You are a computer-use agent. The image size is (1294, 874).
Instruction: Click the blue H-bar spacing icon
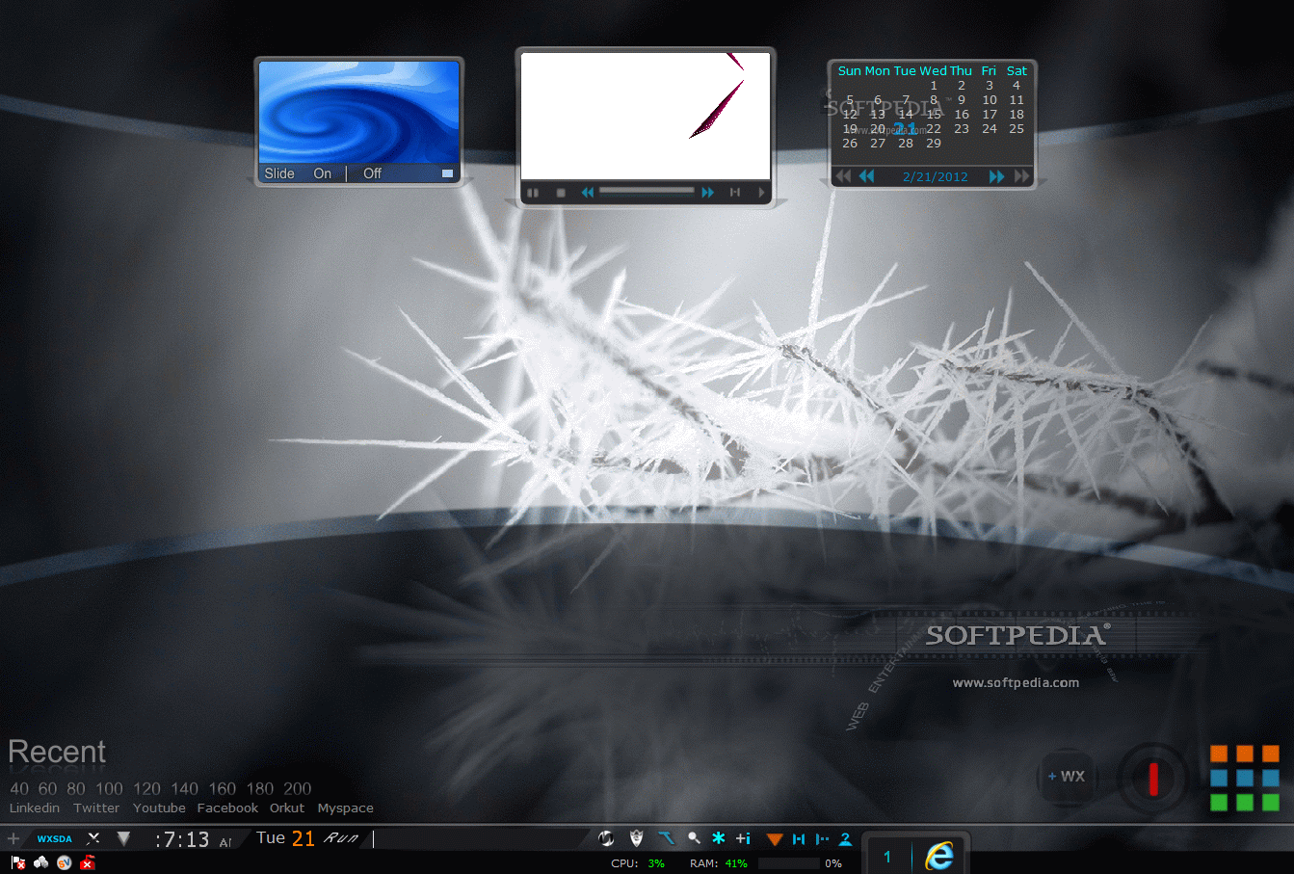(799, 839)
